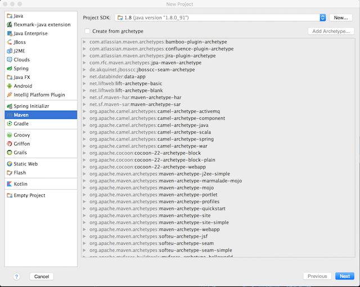Viewport: 360px width, 287px height.
Task: Select the cocoon-22-archetype-block row, not block-plain
Action: point(218,153)
